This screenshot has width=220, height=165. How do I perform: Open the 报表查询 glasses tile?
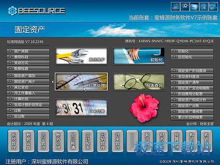[x=139, y=82]
